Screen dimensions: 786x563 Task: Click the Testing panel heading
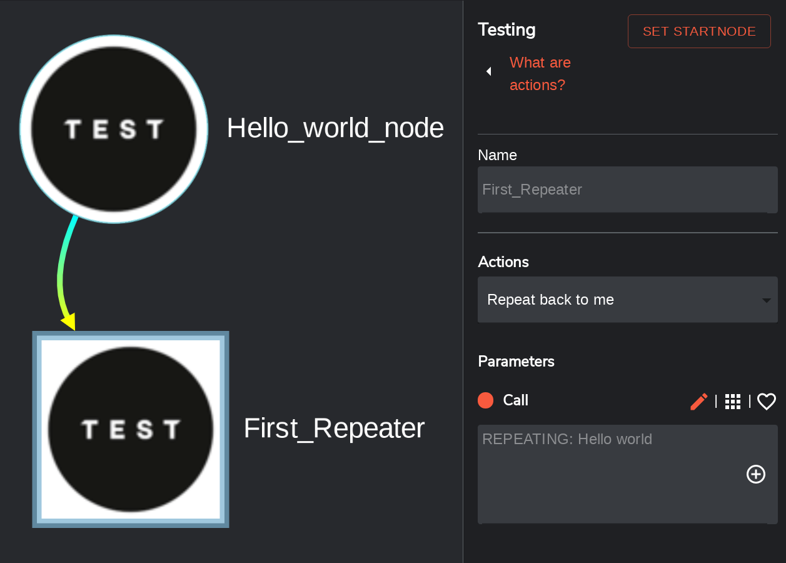[506, 30]
